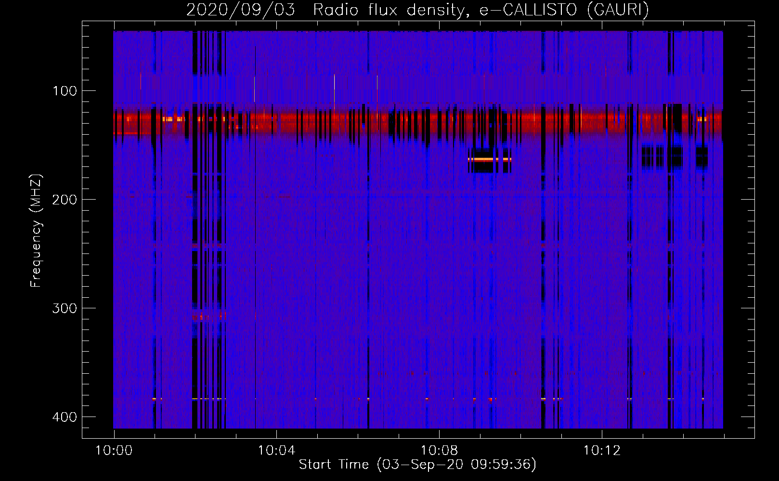Click the '10:08' time axis label
Image resolution: width=779 pixels, height=481 pixels.
click(x=439, y=451)
